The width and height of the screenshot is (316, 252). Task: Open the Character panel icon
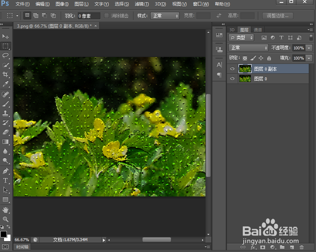219,65
